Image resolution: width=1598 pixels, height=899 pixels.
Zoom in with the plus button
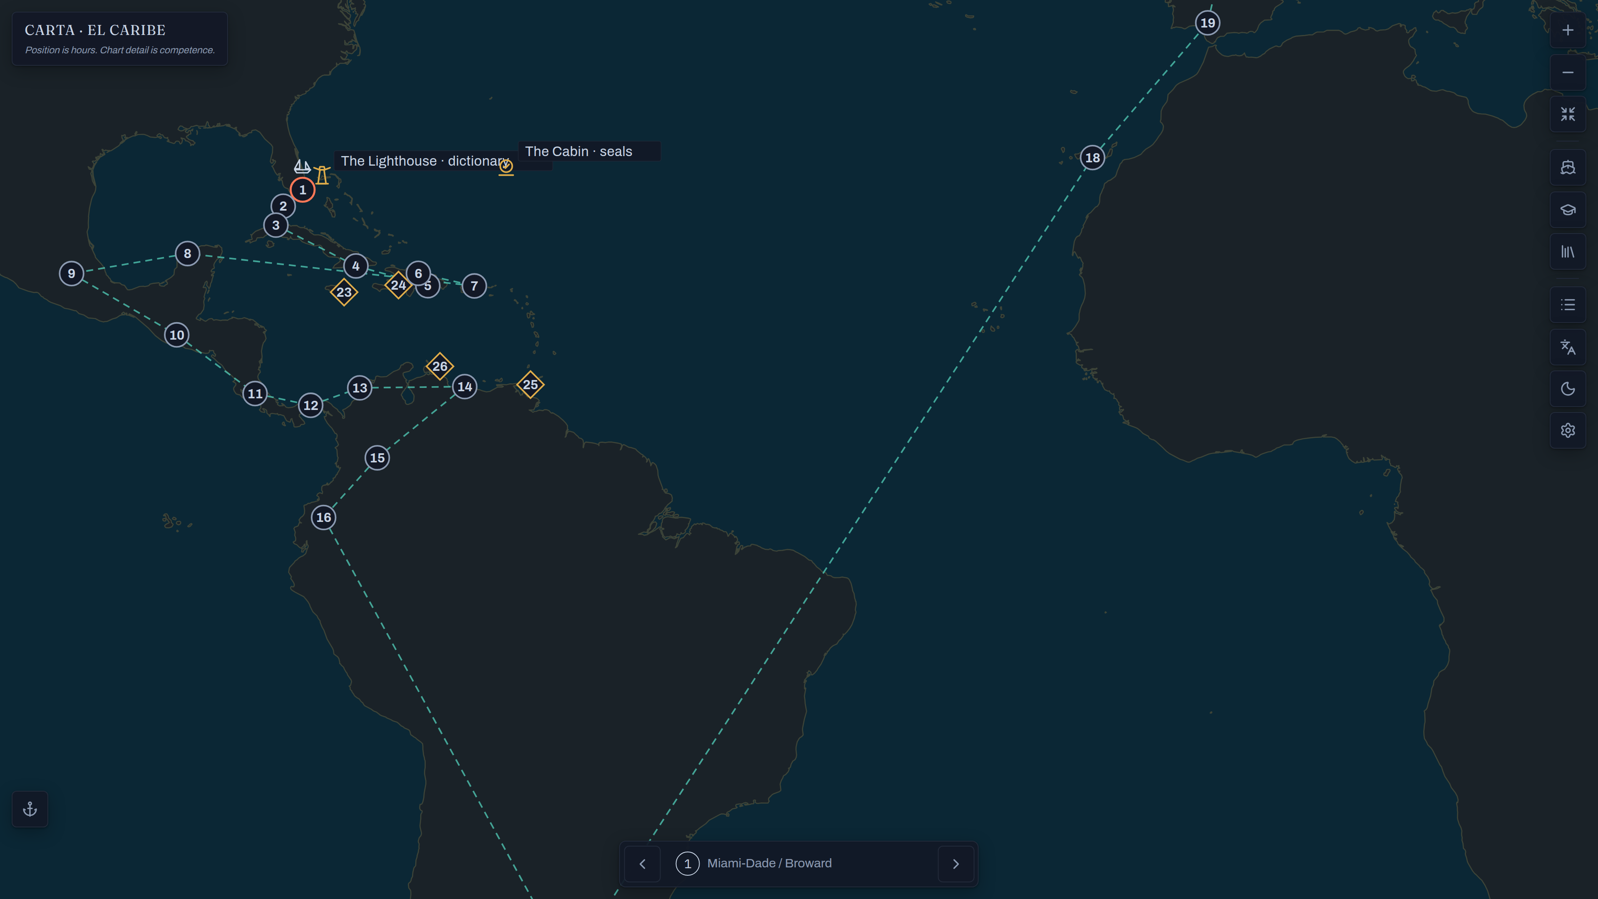coord(1568,30)
